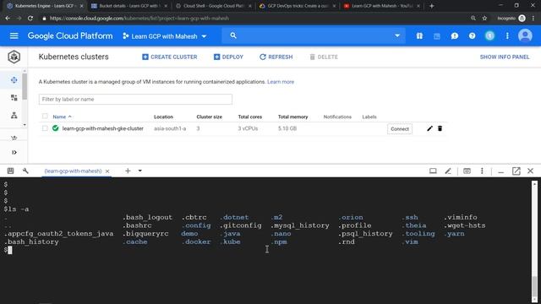Select the (learn-gcp-with-mahesh) shell tab
Viewport: 541px width, 304px height.
click(73, 171)
